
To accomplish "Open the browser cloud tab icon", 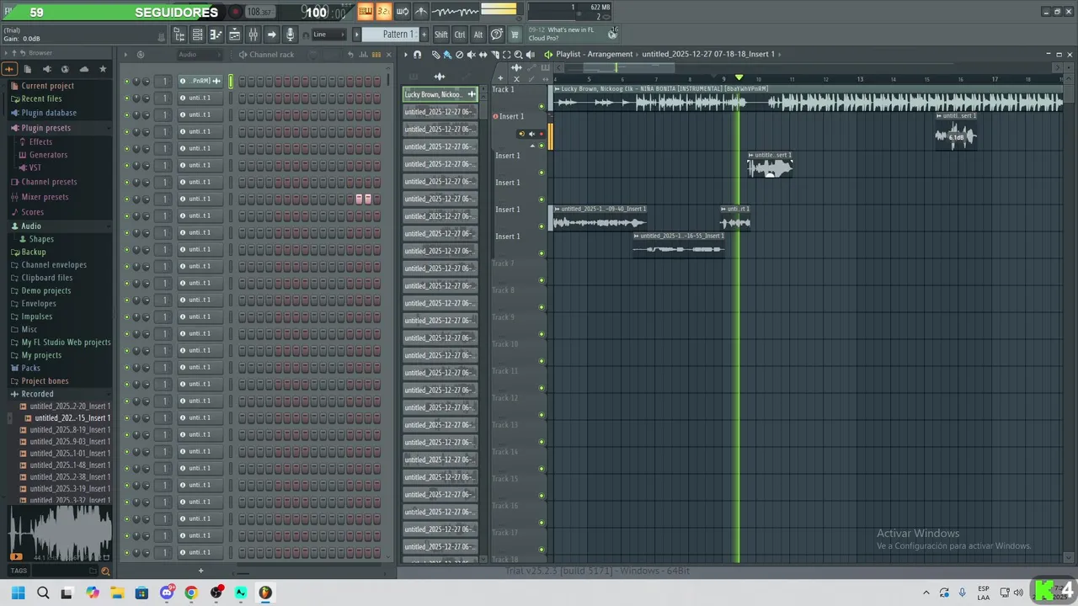I will click(x=83, y=69).
